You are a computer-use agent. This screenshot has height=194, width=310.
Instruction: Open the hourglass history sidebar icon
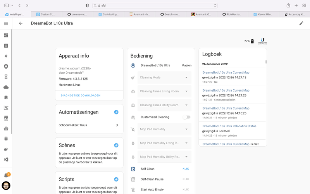6,77
